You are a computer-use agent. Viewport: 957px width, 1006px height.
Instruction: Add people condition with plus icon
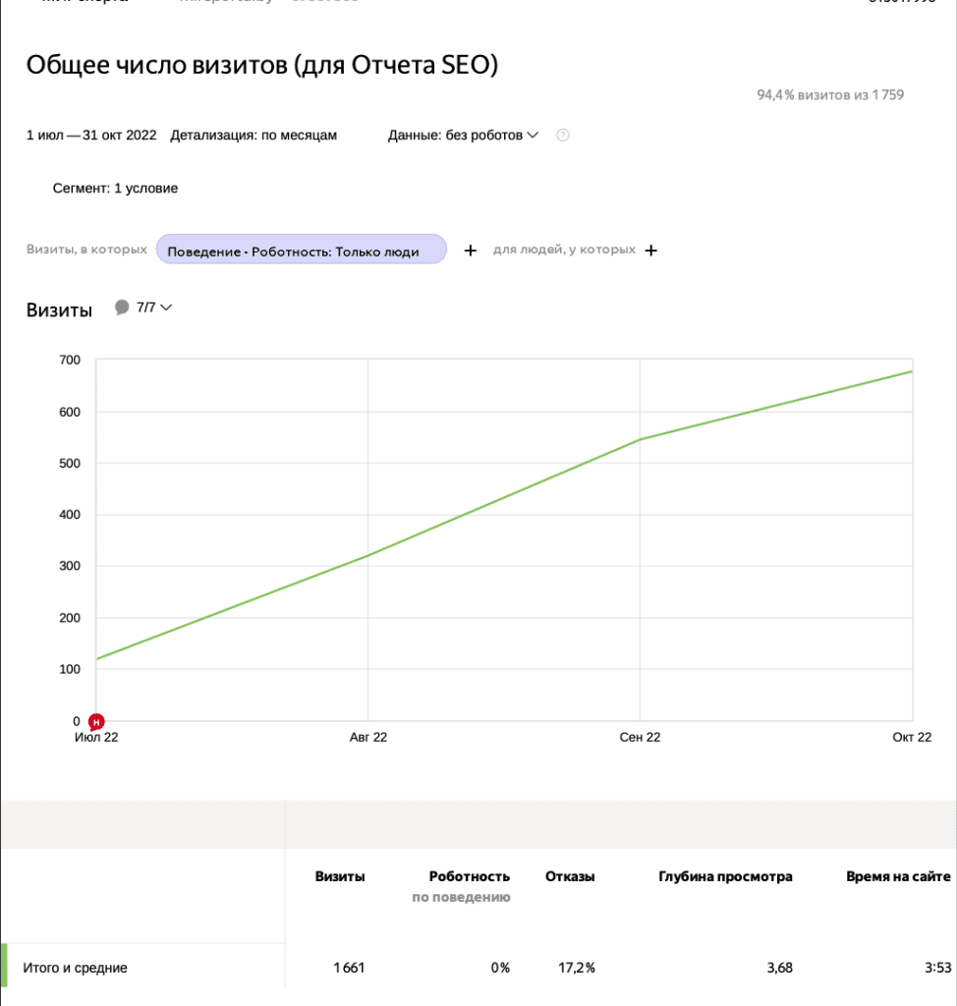point(650,251)
